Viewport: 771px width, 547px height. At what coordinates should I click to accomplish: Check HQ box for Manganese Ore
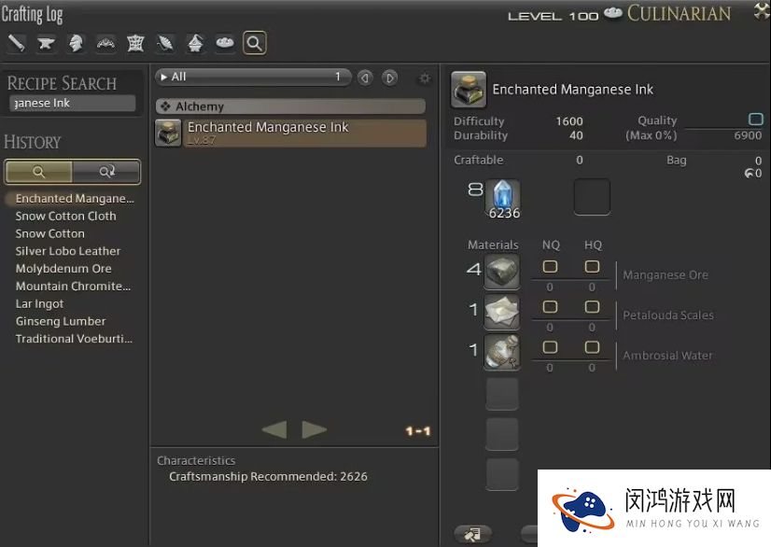(592, 267)
